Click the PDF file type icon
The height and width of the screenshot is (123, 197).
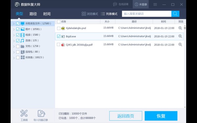(63, 45)
